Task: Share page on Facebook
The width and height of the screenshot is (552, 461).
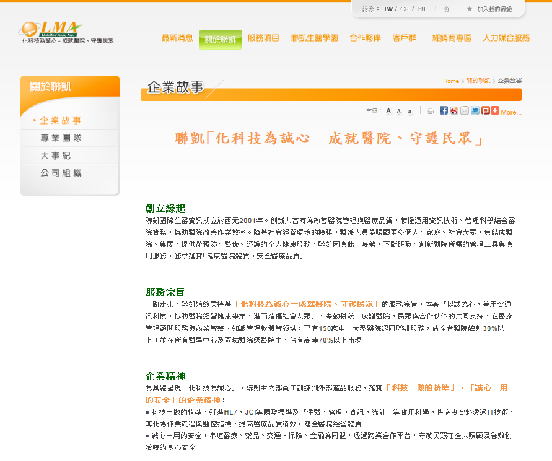Action: (444, 110)
